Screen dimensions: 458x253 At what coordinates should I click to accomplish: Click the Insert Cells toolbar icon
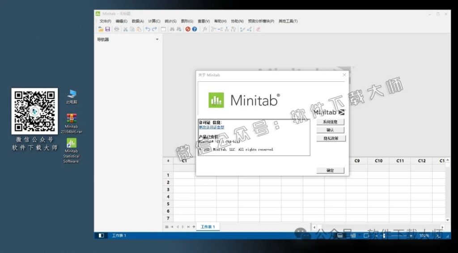(x=213, y=29)
